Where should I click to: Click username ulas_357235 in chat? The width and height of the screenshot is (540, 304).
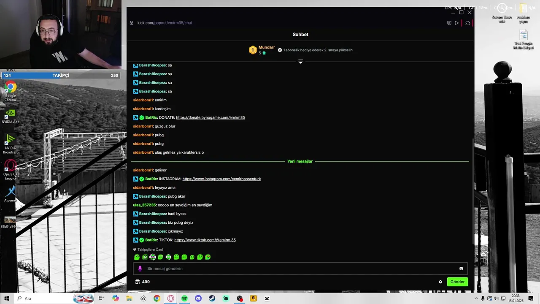(144, 205)
